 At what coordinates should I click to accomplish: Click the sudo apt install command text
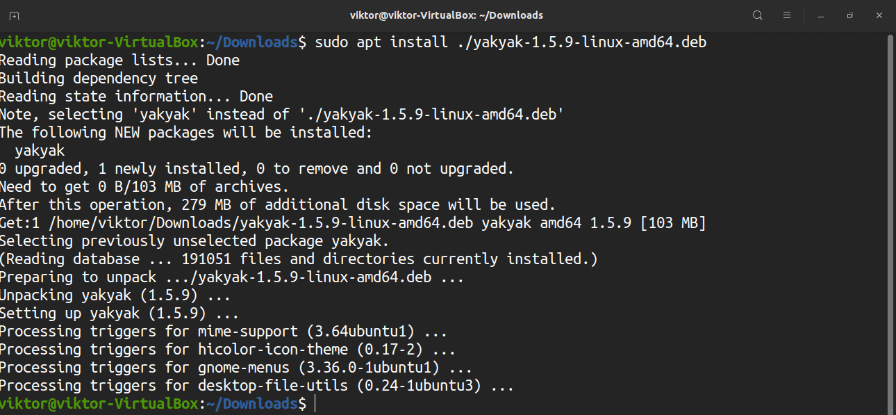(511, 42)
